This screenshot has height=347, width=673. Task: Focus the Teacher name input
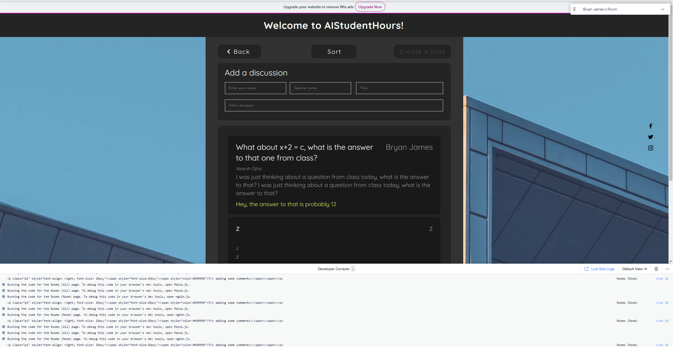pyautogui.click(x=320, y=88)
